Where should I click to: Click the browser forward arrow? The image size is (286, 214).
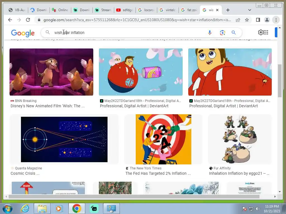tap(19, 20)
